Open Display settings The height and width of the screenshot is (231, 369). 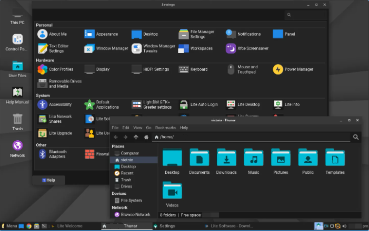[97, 69]
